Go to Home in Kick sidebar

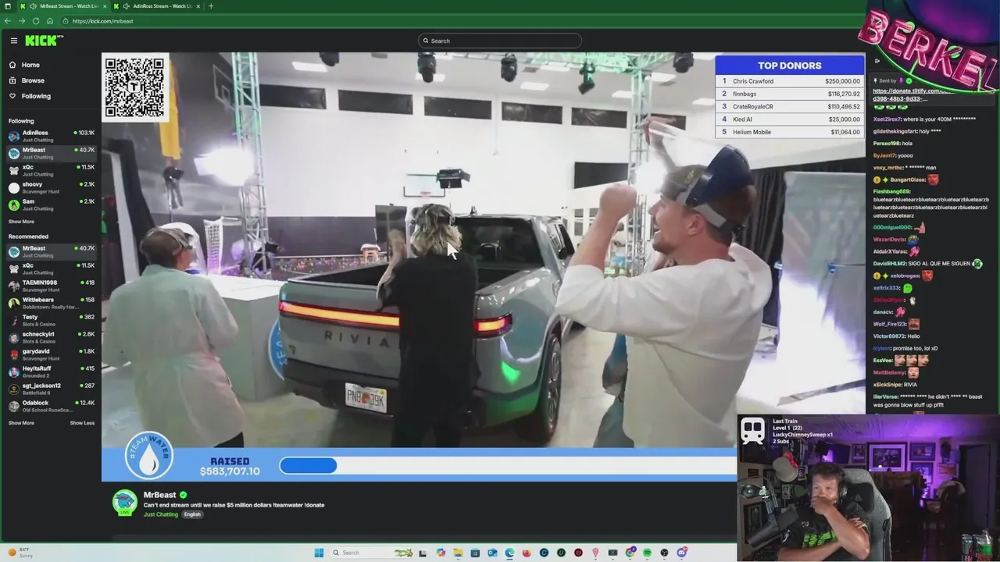(24, 65)
